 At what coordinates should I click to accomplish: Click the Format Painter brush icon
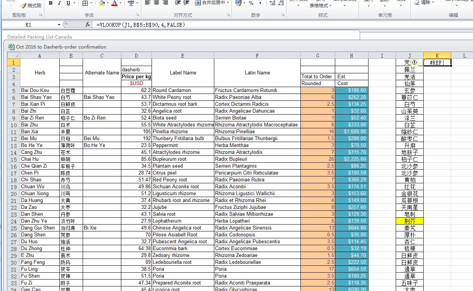coord(23,5)
